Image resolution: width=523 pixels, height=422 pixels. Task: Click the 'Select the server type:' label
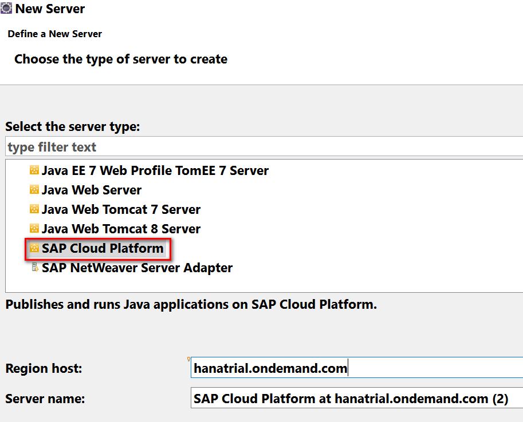(x=72, y=127)
